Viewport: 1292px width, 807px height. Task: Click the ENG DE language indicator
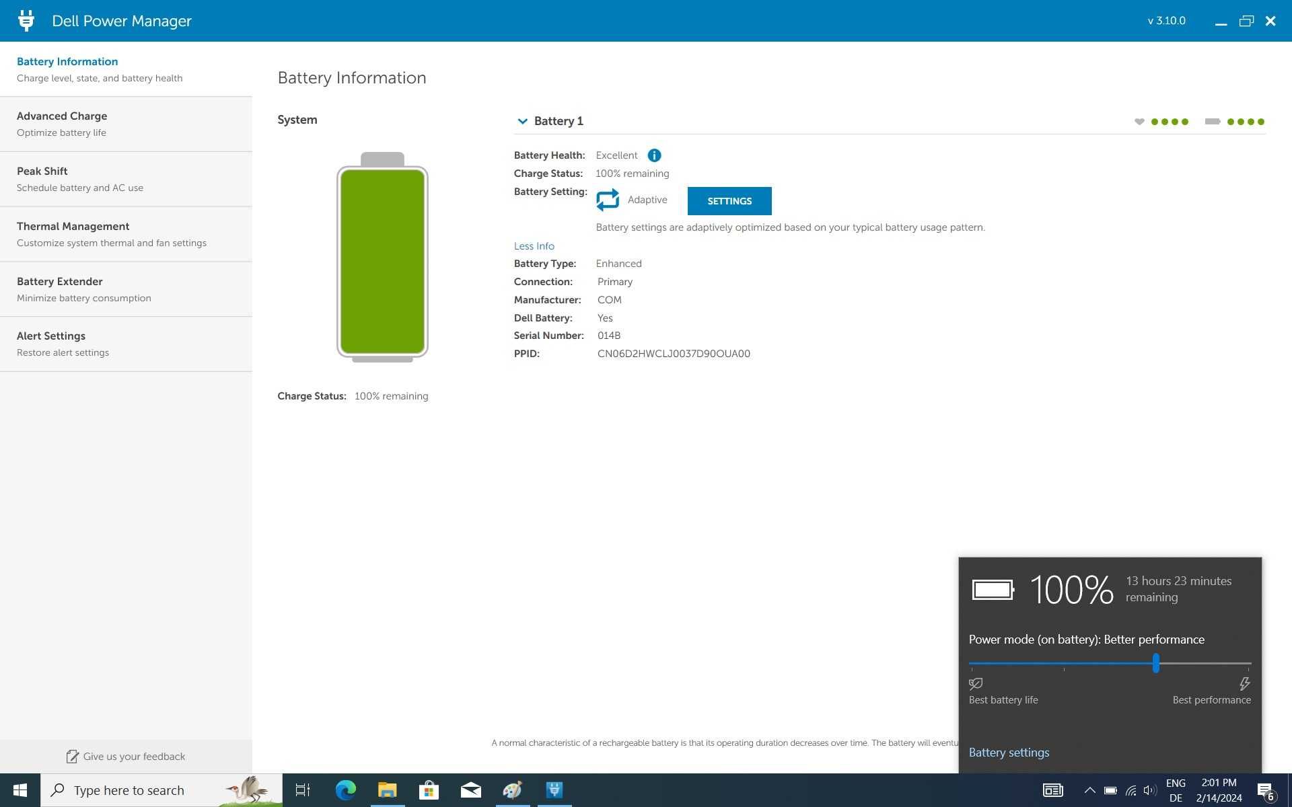coord(1176,791)
